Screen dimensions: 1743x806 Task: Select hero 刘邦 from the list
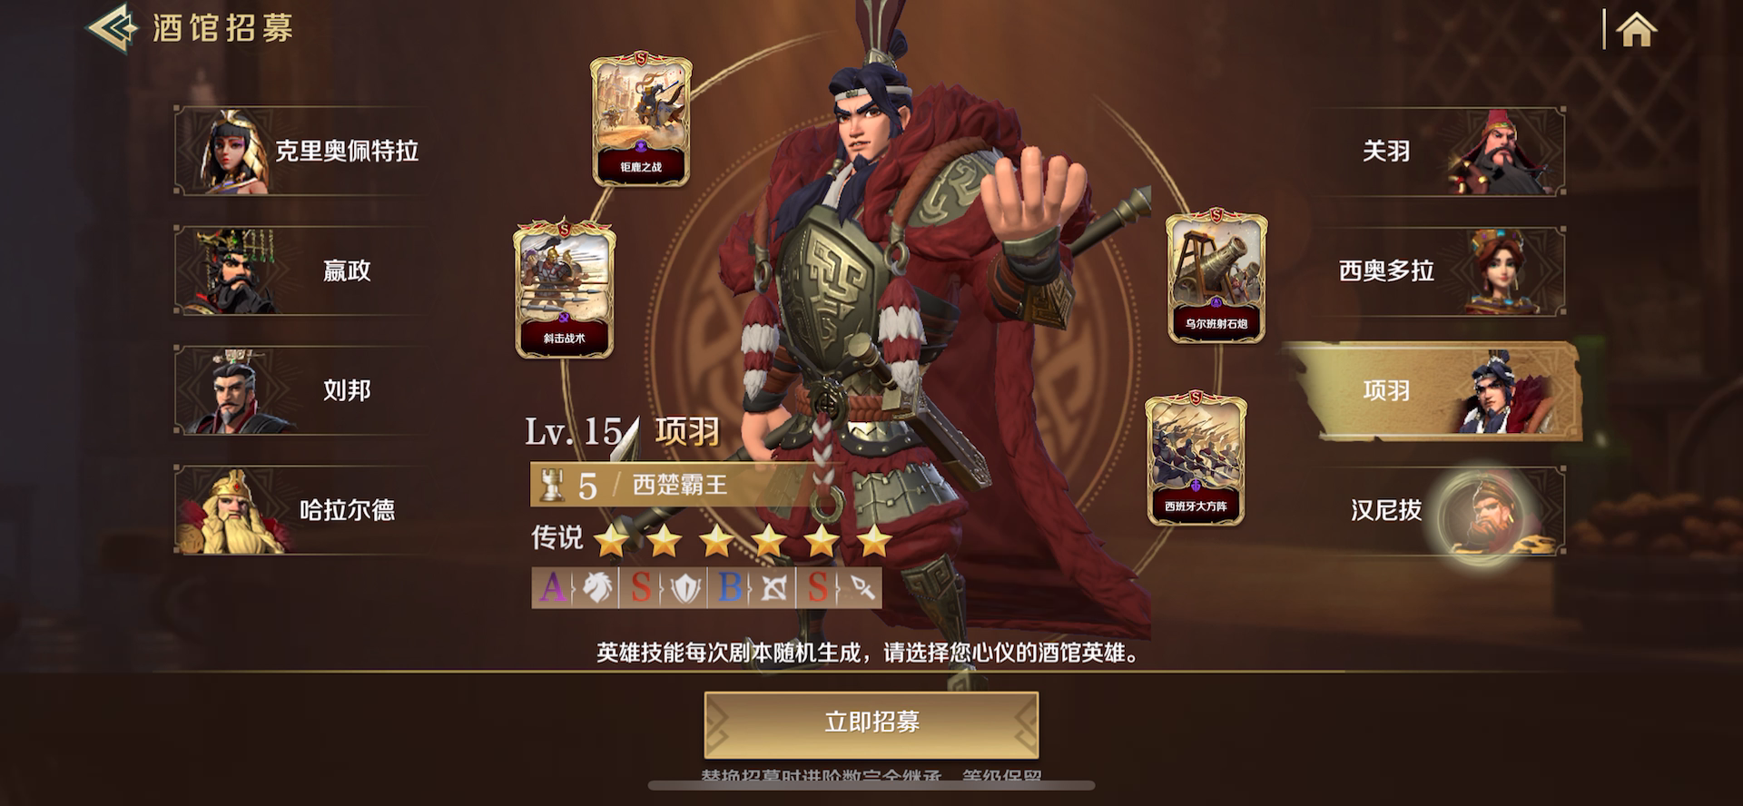[301, 390]
